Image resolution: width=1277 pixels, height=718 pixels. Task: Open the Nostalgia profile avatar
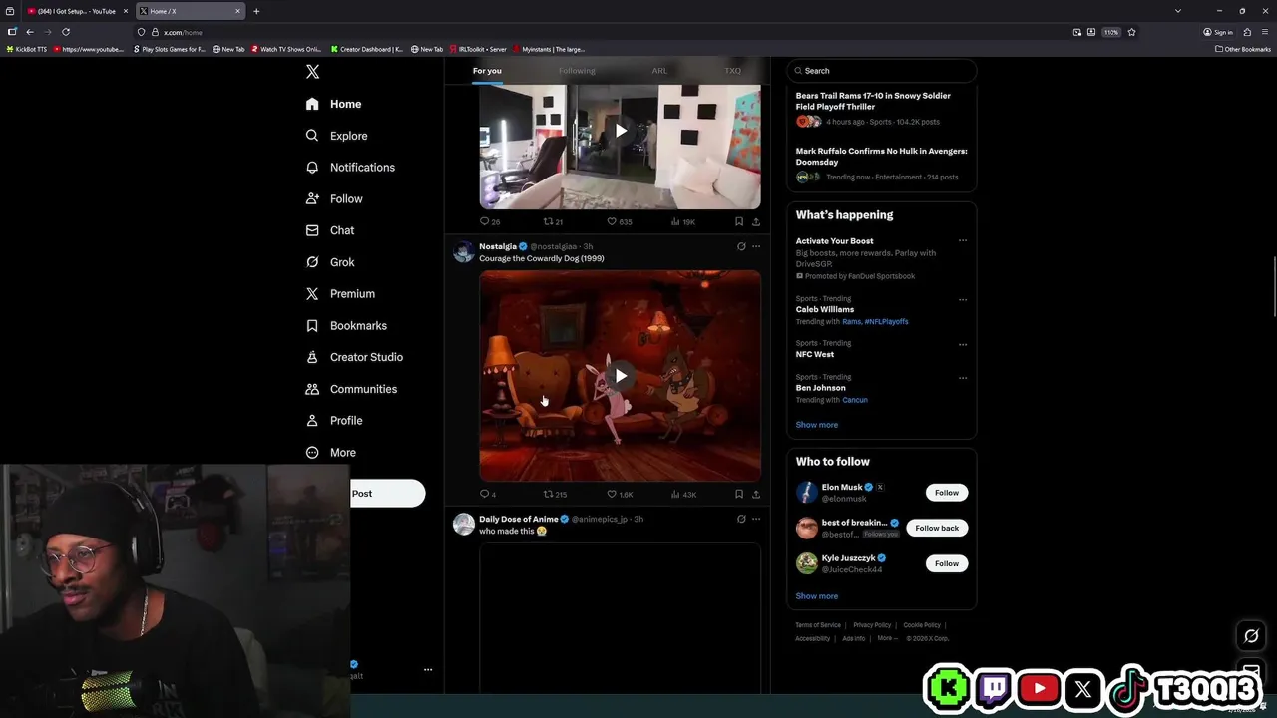click(x=464, y=251)
